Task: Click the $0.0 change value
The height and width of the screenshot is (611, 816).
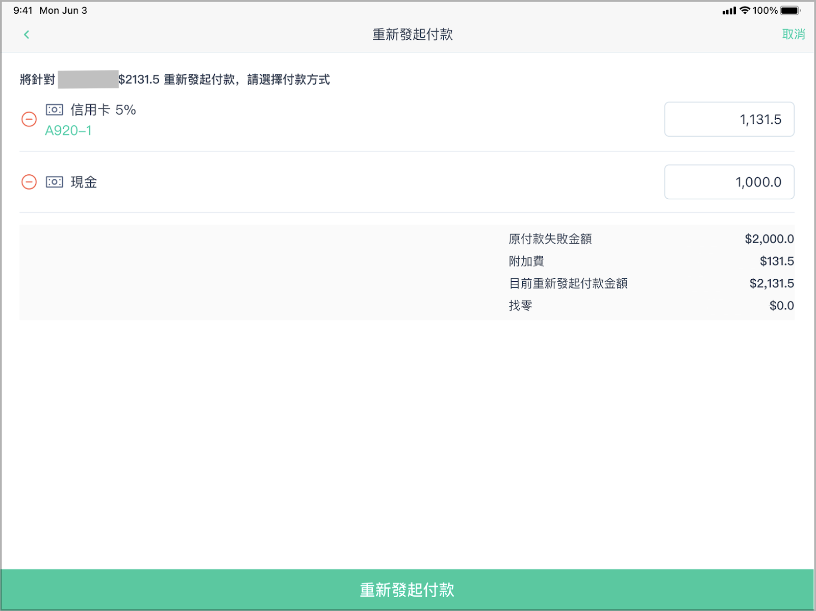Action: 782,306
